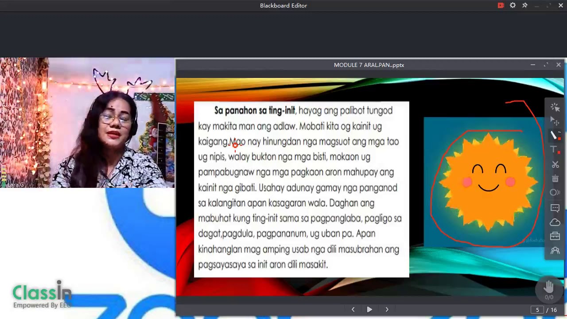Screen dimensions: 567x319
Task: Click the Blackboard Editor title text
Action: [x=283, y=5]
